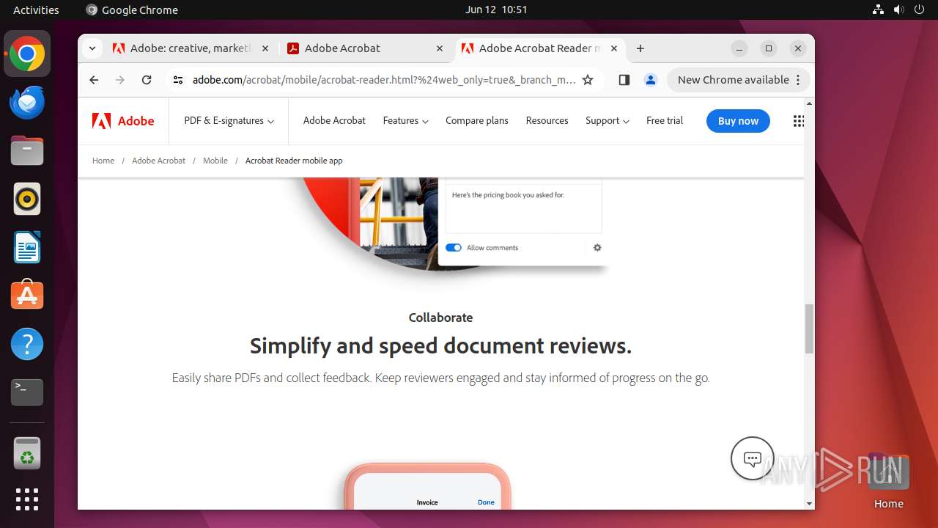938x528 pixels.
Task: Open the Files manager from the dock
Action: pos(27,151)
